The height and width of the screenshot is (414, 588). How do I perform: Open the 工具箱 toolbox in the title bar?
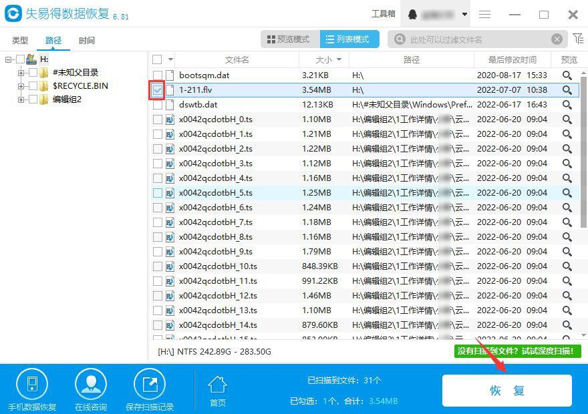pyautogui.click(x=384, y=13)
